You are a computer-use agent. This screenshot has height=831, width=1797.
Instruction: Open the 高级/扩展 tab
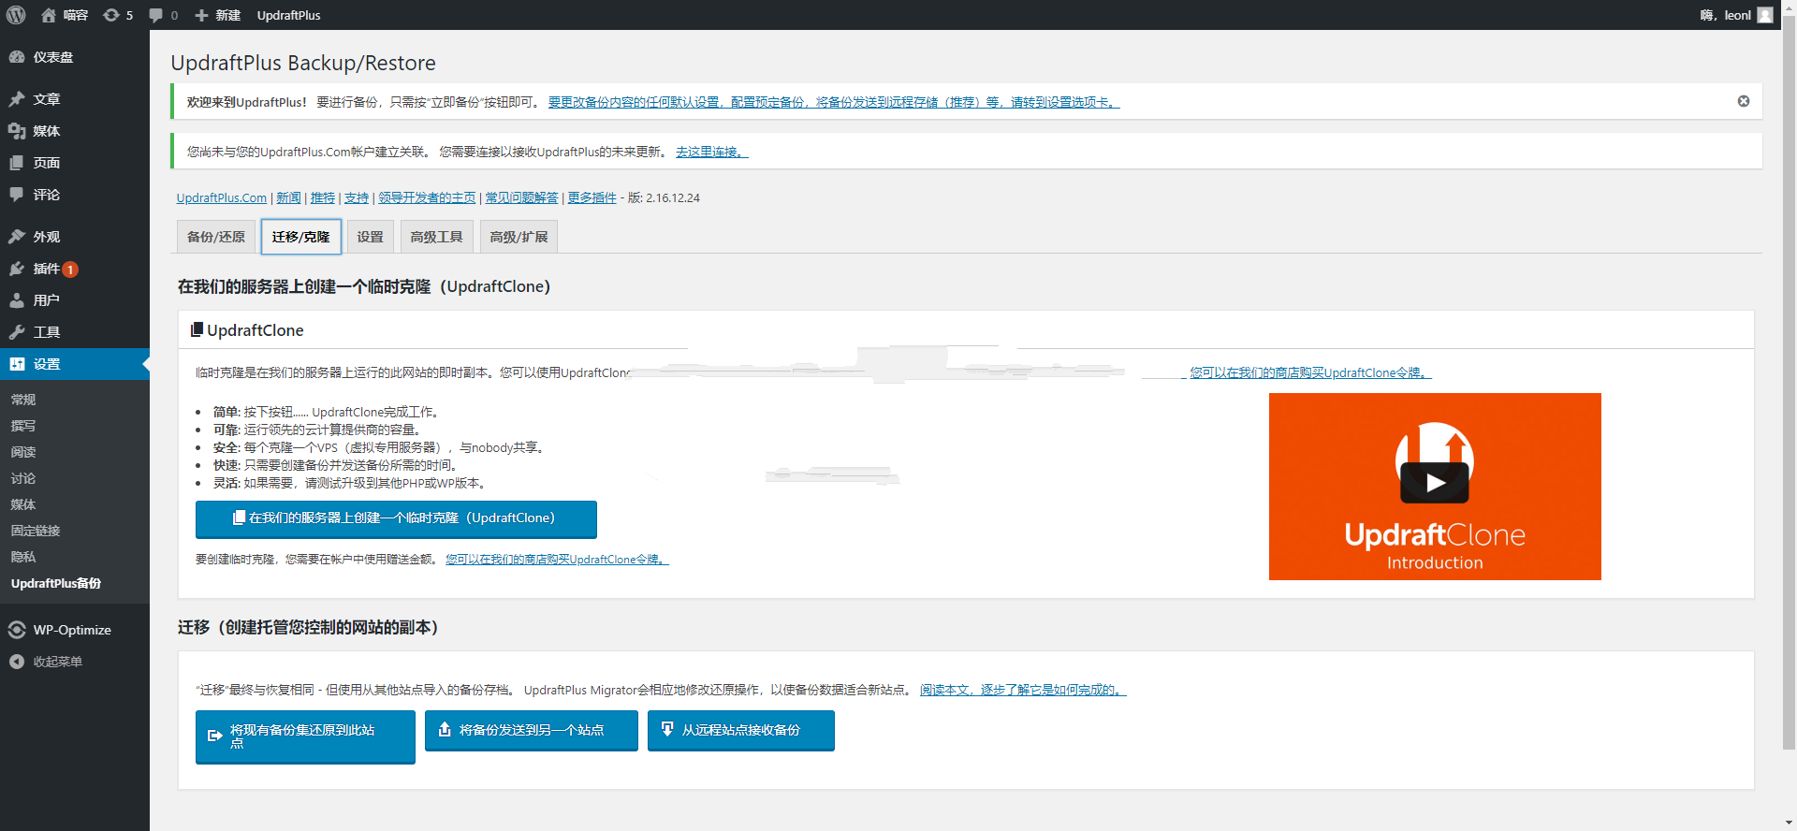519,237
